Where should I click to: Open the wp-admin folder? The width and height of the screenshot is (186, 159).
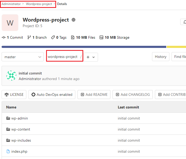[x=19, y=118]
